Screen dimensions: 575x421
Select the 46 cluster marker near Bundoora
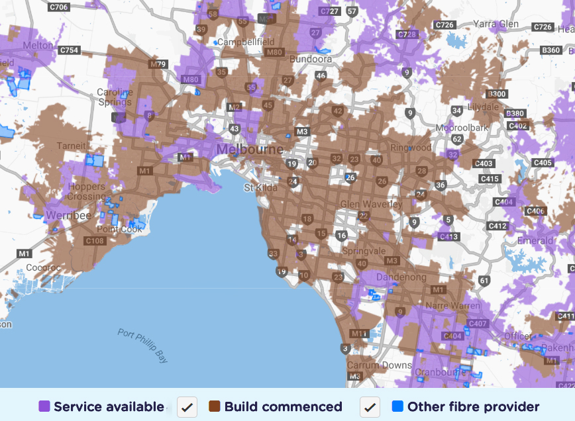pyautogui.click(x=321, y=76)
